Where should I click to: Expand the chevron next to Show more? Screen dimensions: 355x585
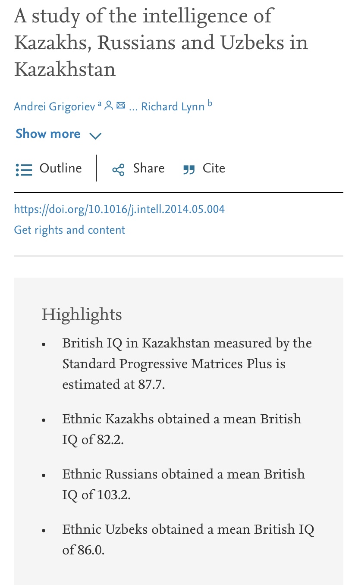[x=95, y=135]
